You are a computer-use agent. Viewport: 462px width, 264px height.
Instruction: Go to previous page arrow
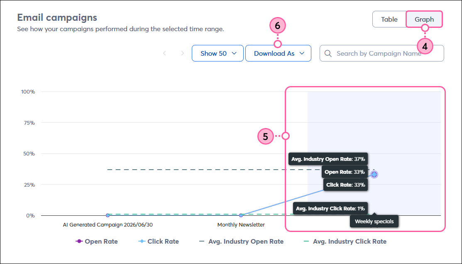(x=165, y=53)
